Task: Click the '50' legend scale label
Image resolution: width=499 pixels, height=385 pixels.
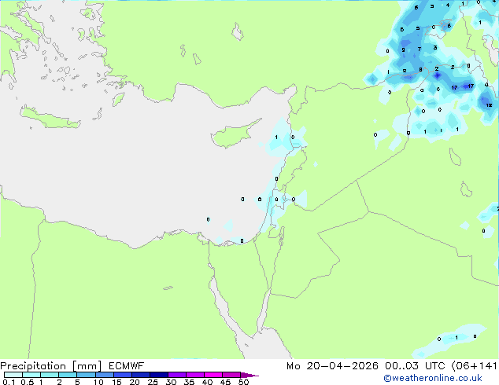Action: click(243, 382)
